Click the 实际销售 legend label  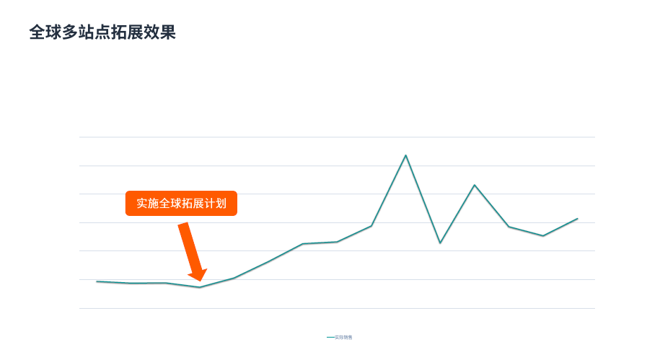click(343, 337)
